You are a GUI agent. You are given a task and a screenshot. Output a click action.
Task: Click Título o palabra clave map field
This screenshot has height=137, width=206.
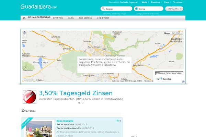click(x=169, y=73)
